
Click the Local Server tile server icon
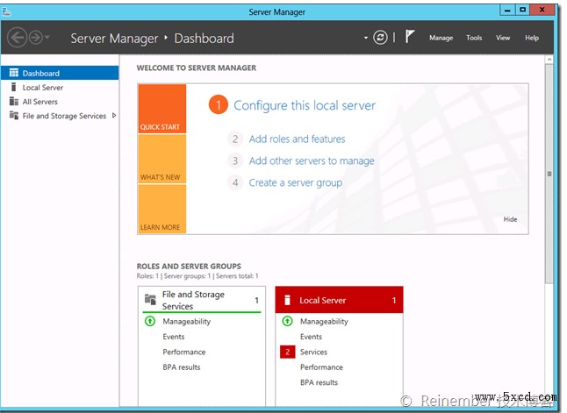pyautogui.click(x=288, y=300)
